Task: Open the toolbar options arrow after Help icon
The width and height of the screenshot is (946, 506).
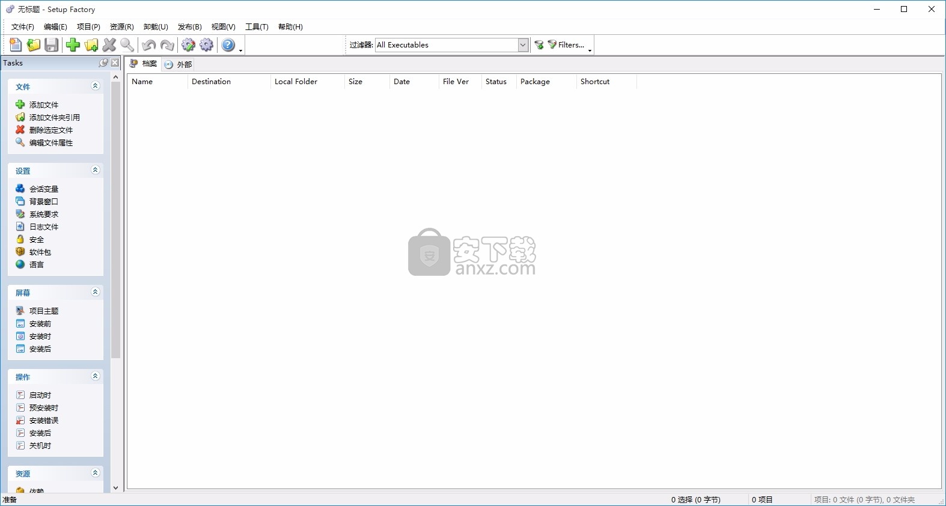Action: point(241,50)
